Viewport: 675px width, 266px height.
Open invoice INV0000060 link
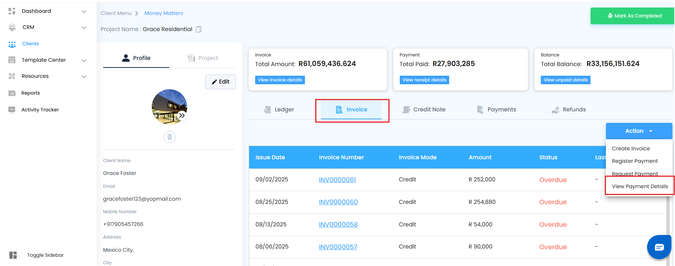point(338,202)
